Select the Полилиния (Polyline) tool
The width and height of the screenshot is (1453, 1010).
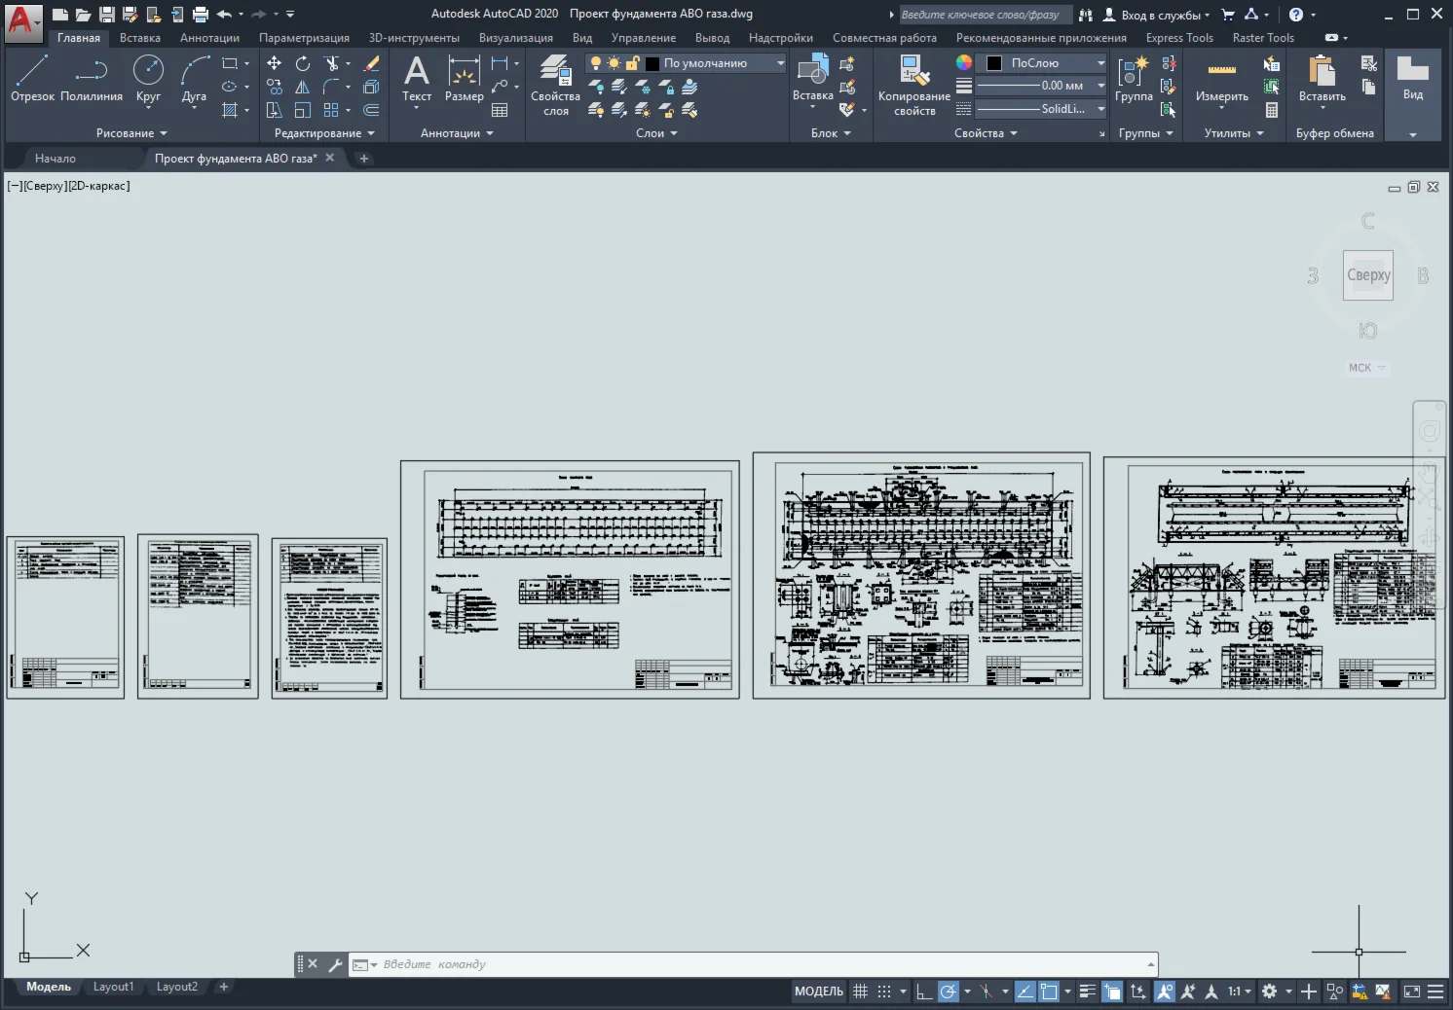(91, 78)
